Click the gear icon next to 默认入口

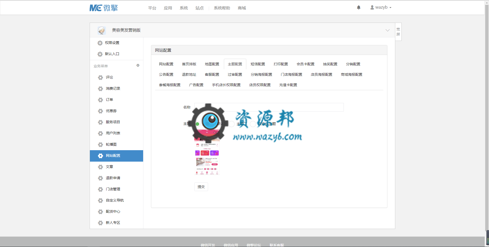[100, 54]
